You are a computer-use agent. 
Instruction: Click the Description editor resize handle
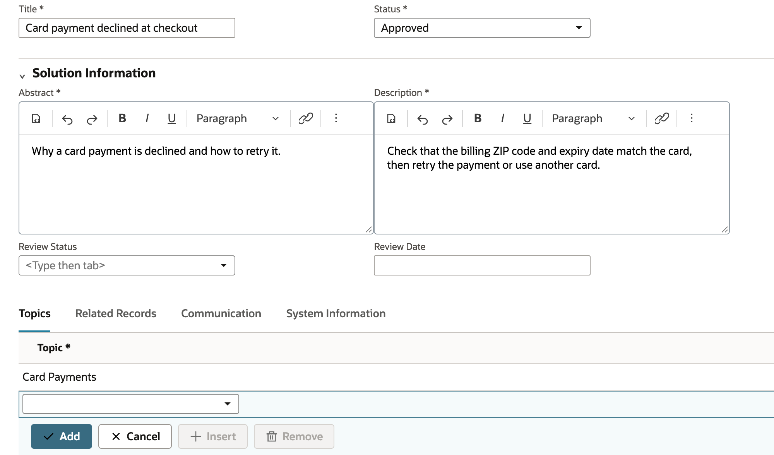(x=725, y=230)
